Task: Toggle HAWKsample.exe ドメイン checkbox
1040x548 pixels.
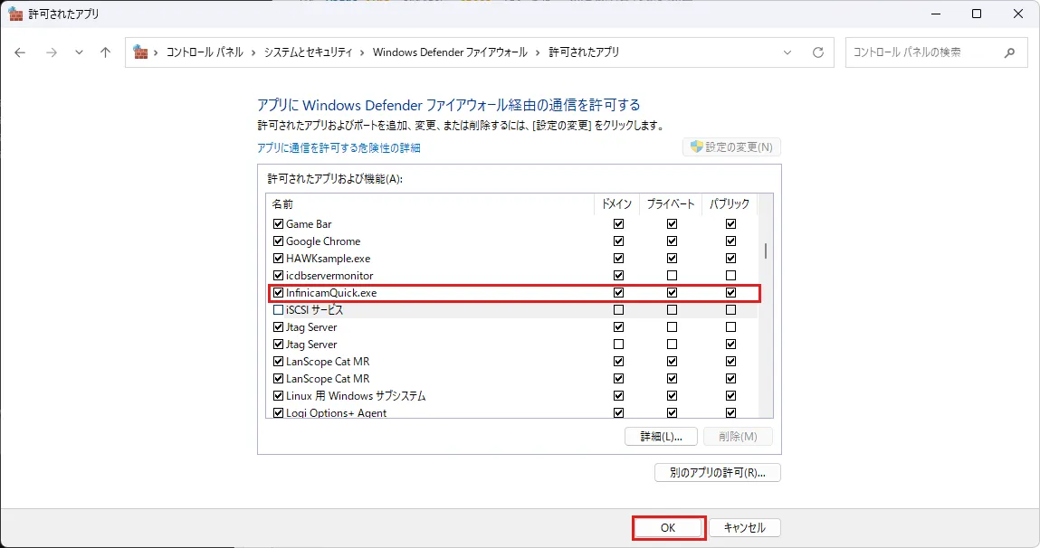Action: 619,259
